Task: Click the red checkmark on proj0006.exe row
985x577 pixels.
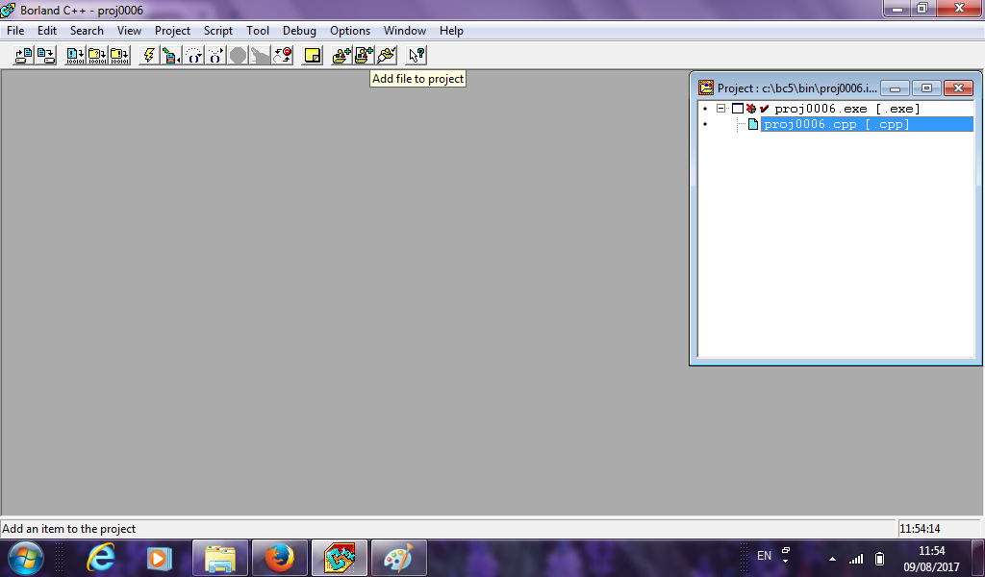Action: (764, 109)
